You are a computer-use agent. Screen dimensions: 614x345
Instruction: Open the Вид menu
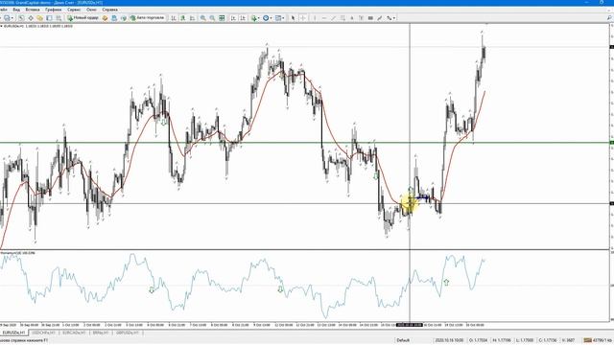pos(16,10)
